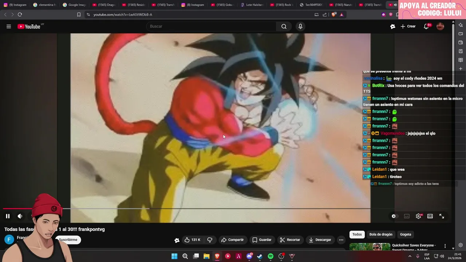Switch to the Lote Habitam tab
The image size is (466, 262).
(252, 5)
